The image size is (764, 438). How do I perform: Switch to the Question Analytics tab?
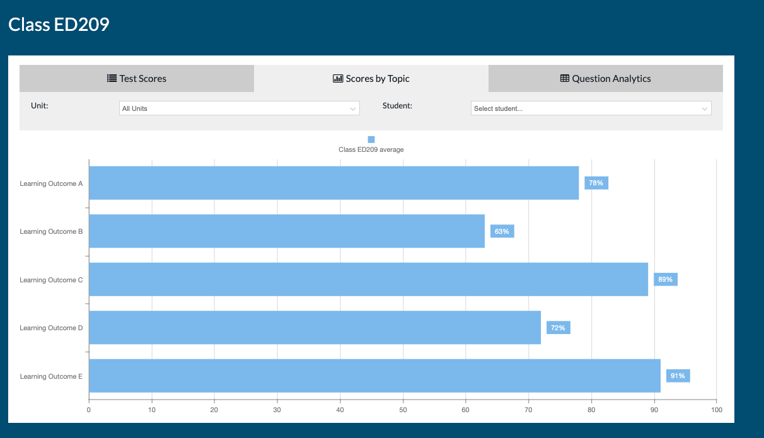pos(605,79)
